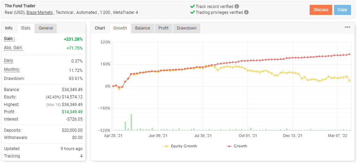Click the Trading privileges verified checkmark
Image resolution: width=357 pixels, height=163 pixels.
(192, 12)
